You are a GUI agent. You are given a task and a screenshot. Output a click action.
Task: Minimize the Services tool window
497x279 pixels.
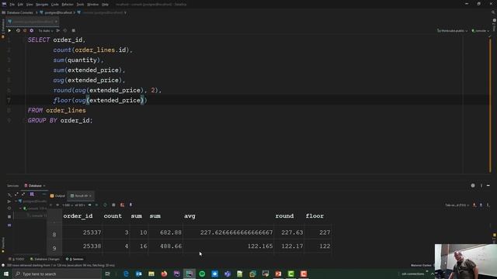point(488,186)
